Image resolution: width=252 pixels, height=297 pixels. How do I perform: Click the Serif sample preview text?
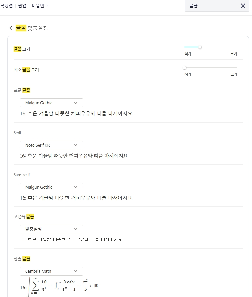[x=74, y=156]
